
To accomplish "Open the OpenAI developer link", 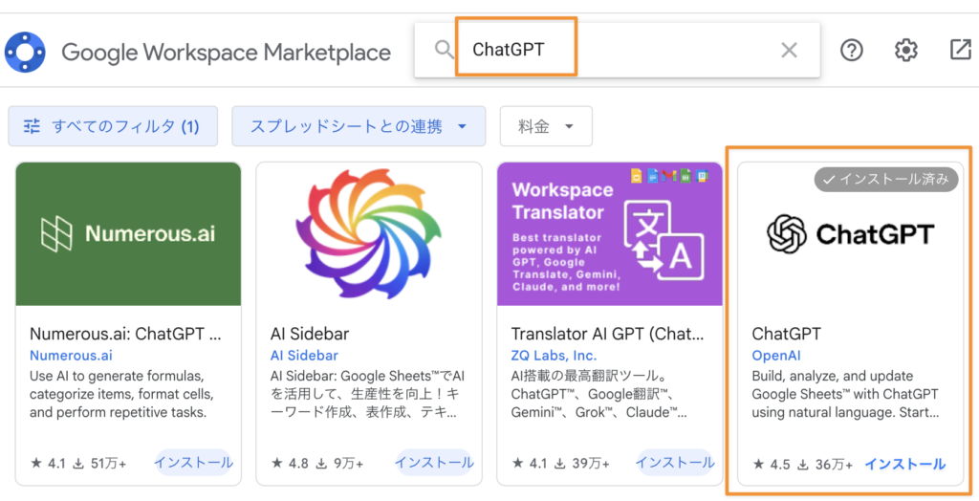I will [776, 356].
